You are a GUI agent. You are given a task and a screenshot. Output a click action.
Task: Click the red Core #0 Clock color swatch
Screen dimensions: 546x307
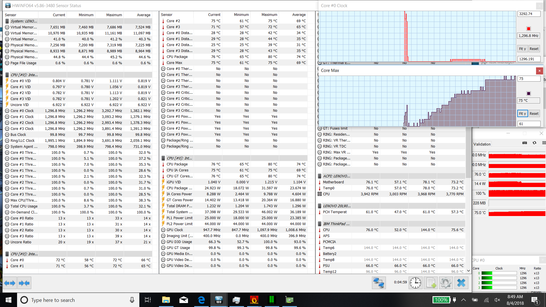point(529,29)
